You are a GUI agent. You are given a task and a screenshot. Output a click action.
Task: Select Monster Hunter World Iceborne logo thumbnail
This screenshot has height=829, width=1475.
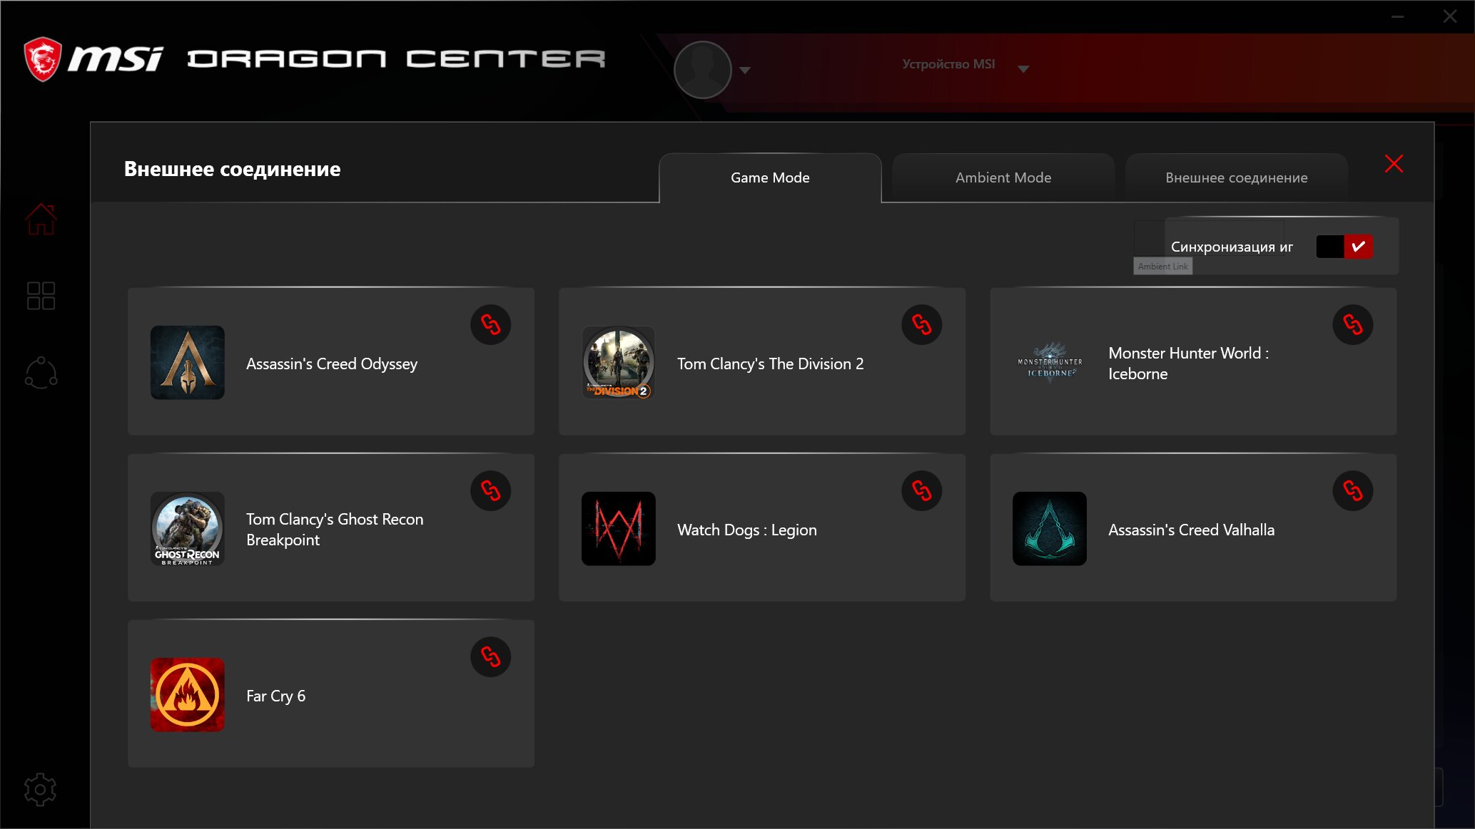point(1050,363)
